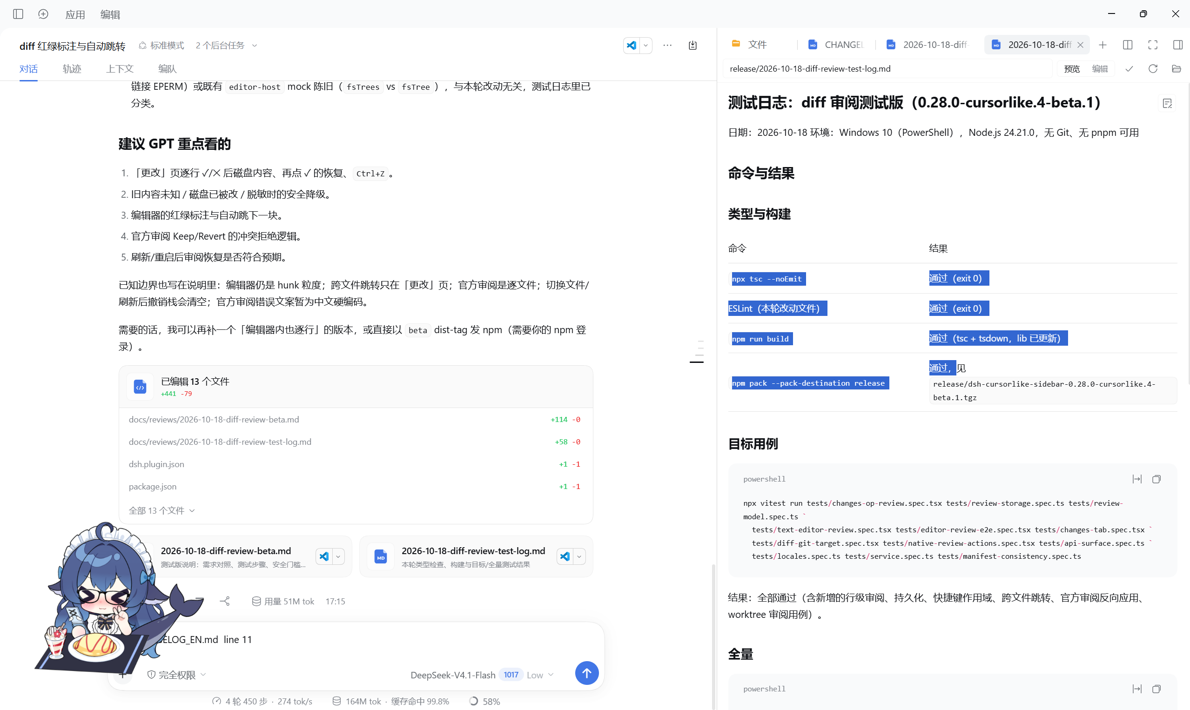Toggle word wrap on first powershell block
The height and width of the screenshot is (710, 1190).
pyautogui.click(x=1137, y=479)
